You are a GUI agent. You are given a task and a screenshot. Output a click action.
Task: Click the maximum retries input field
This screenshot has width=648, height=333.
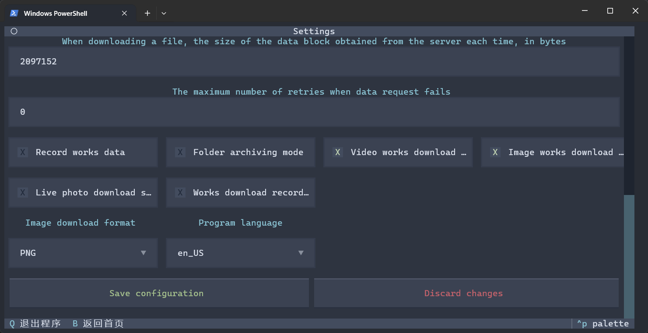(x=313, y=112)
